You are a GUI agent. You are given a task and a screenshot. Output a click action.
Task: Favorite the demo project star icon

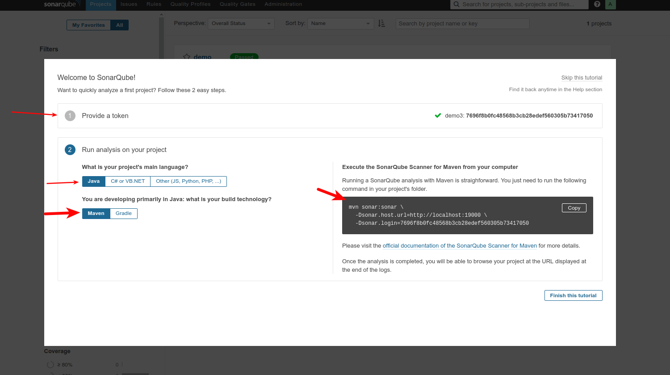click(x=187, y=57)
